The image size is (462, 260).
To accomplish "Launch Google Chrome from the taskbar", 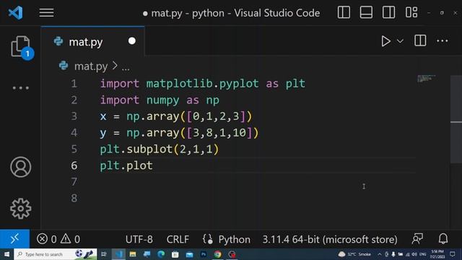I will click(218, 254).
